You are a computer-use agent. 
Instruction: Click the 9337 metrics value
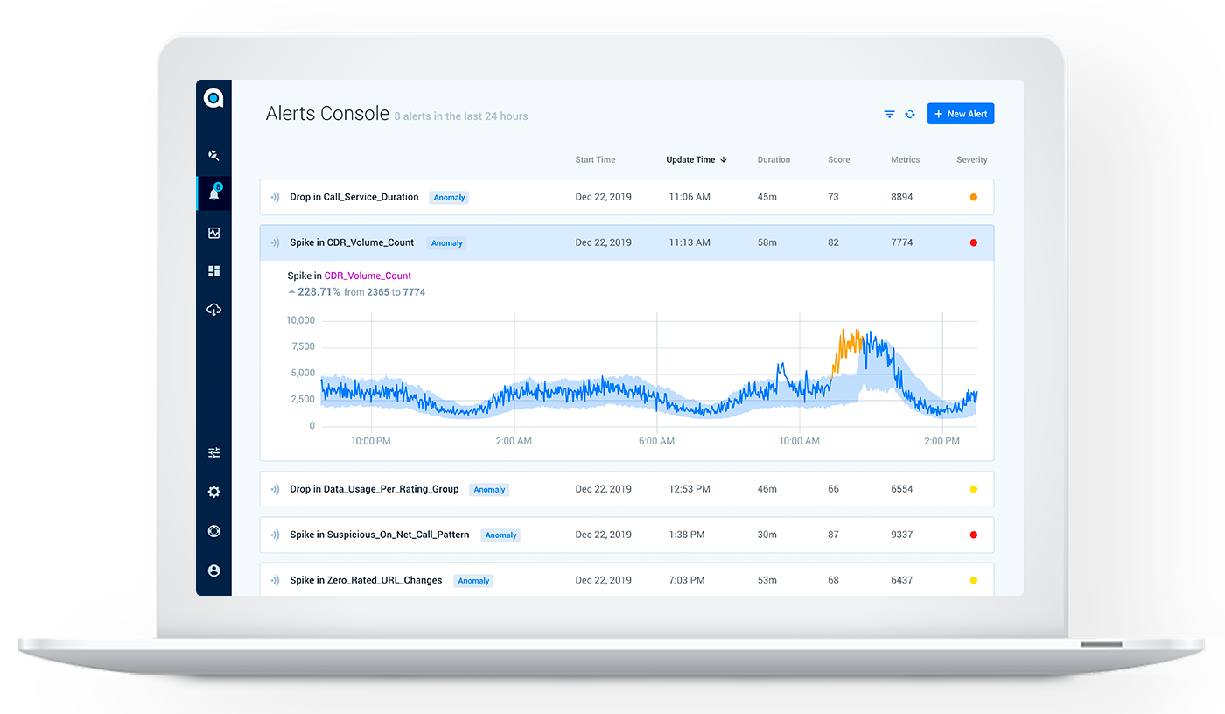[902, 535]
